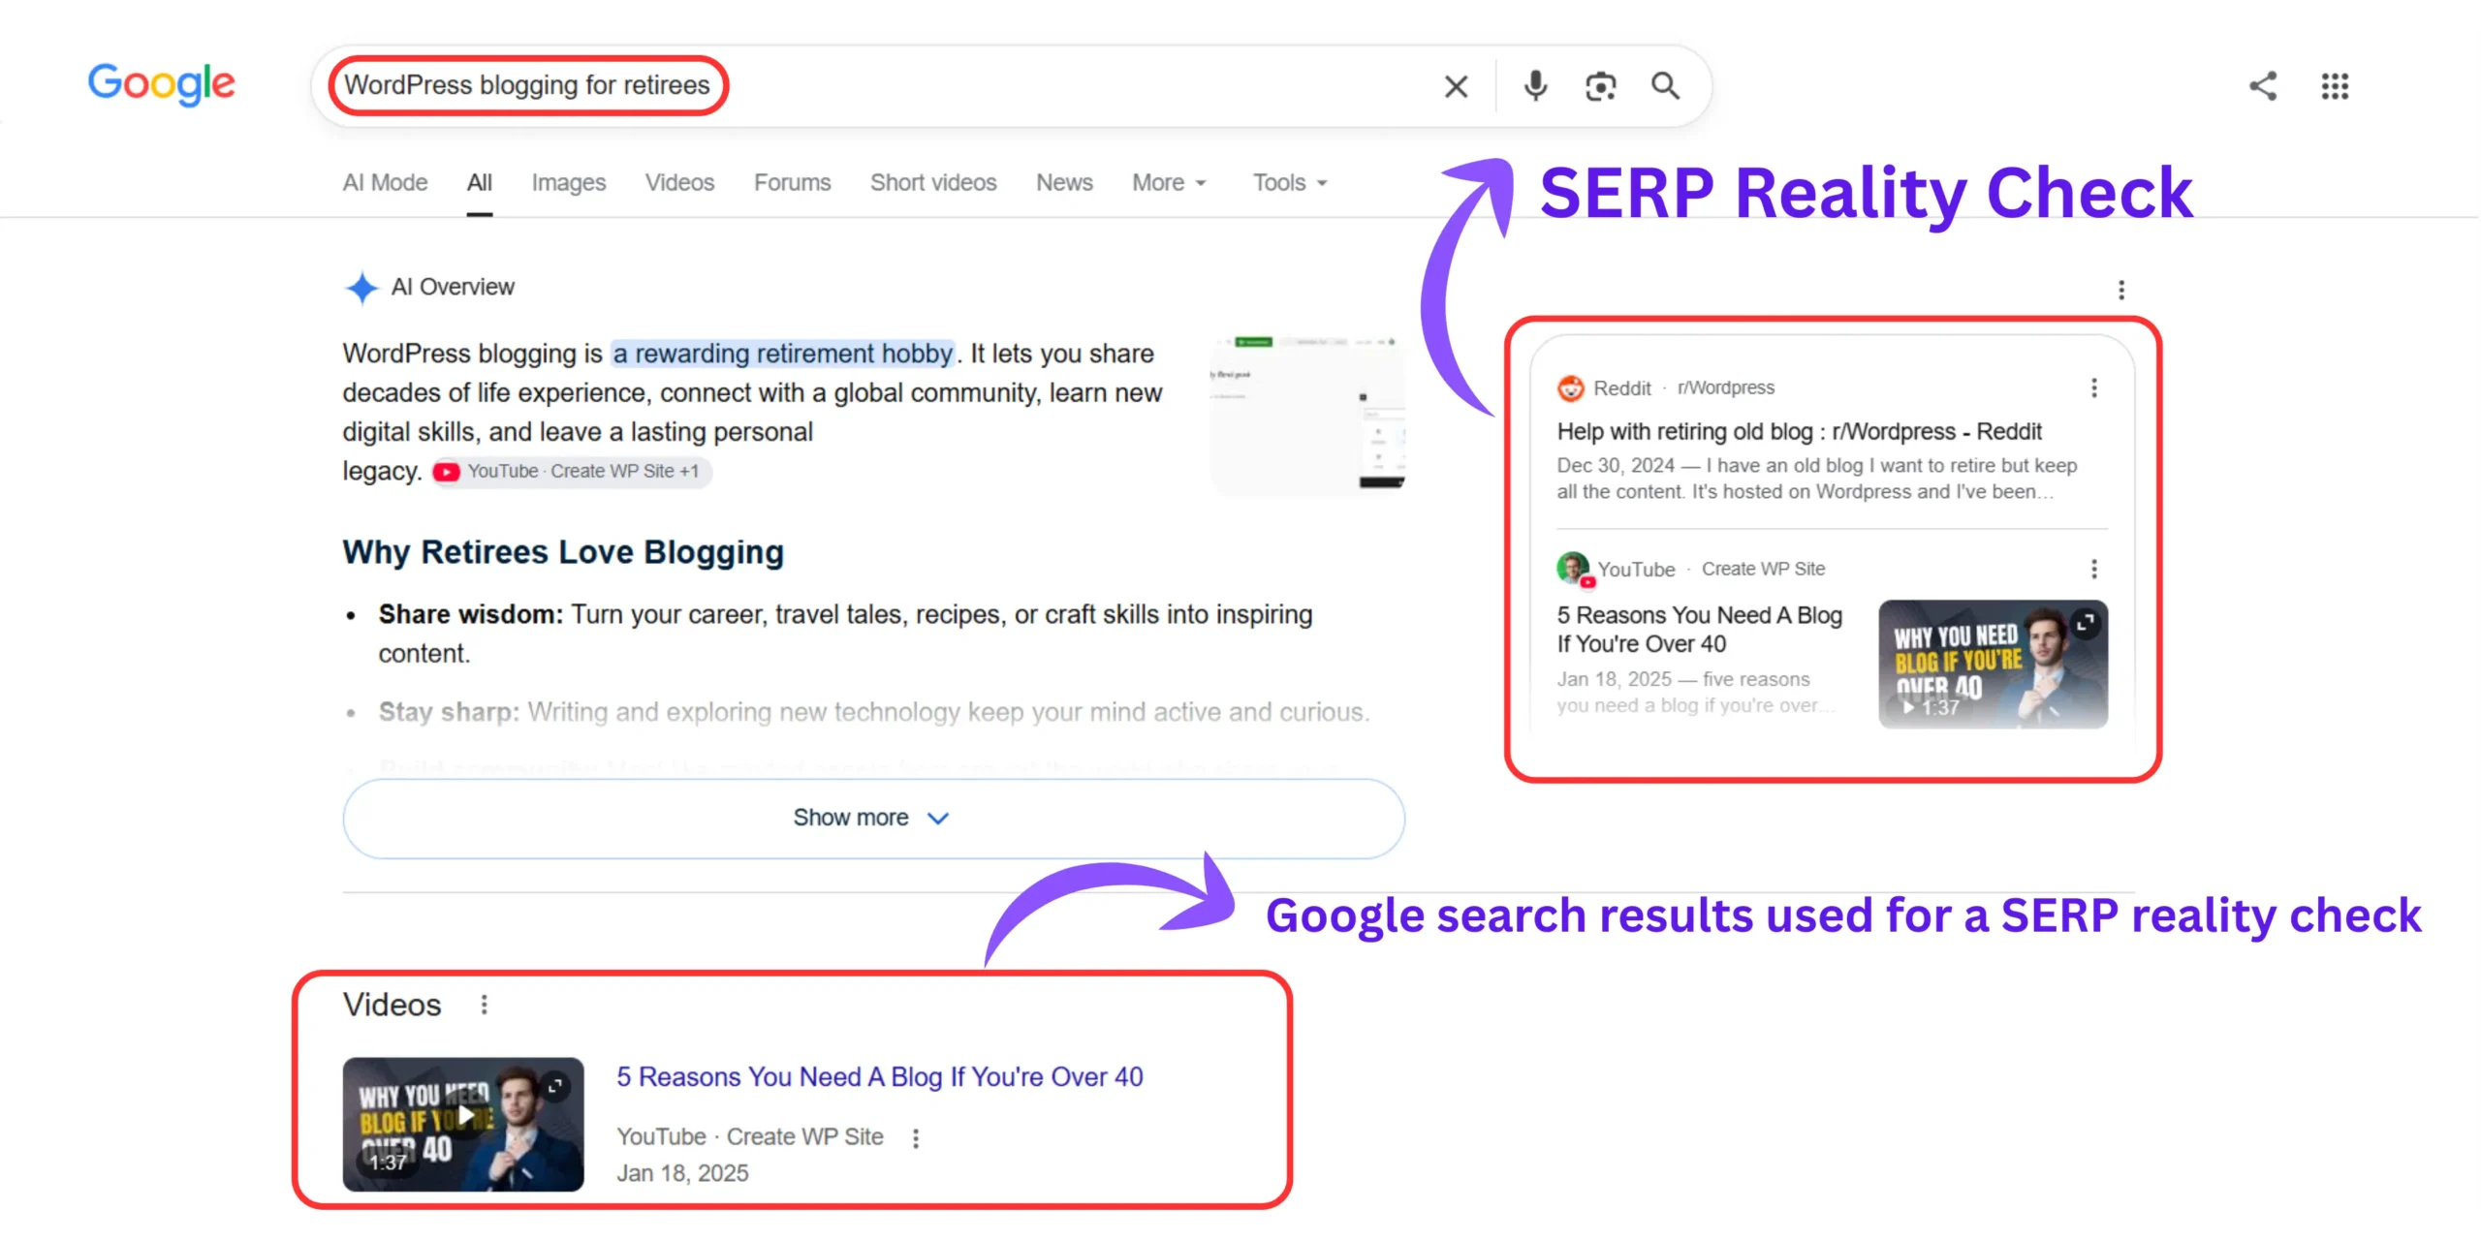
Task: Click the 'Jan 18, 2025' video date
Action: [x=682, y=1173]
